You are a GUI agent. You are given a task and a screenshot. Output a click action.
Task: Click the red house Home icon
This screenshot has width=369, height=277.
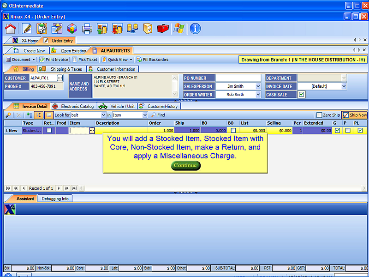click(x=10, y=29)
